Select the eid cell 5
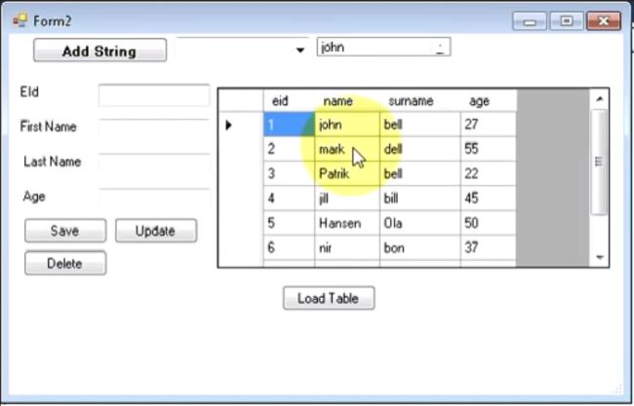Viewport: 634px width, 406px height. click(x=289, y=223)
